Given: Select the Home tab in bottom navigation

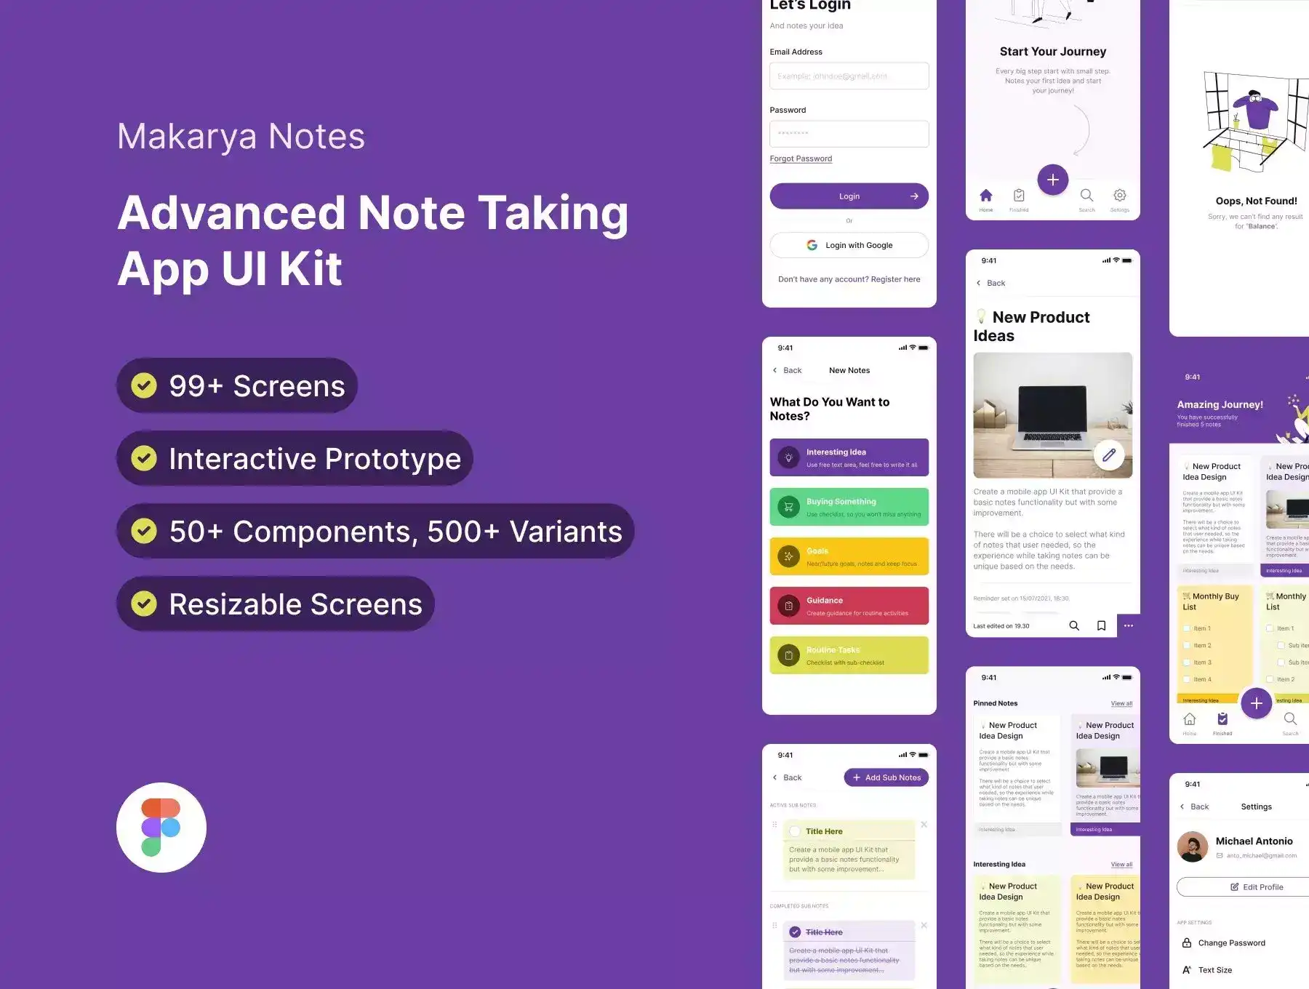Looking at the screenshot, I should (x=985, y=196).
